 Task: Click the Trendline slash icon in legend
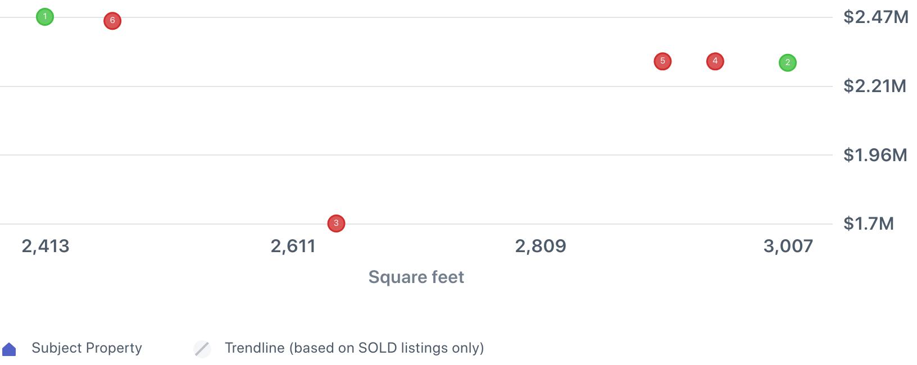202,349
